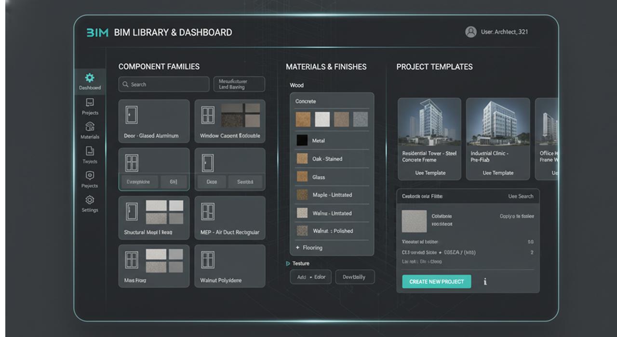
Task: Select the Door - Glazed Aluminum component
Action: pos(154,121)
